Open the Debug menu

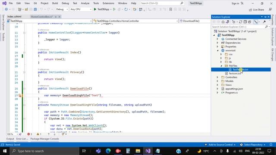click(65, 3)
